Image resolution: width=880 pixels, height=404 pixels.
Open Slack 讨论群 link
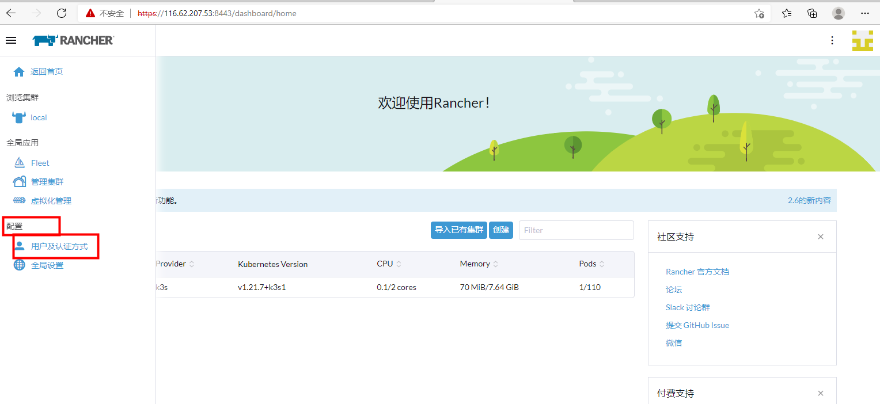(688, 307)
